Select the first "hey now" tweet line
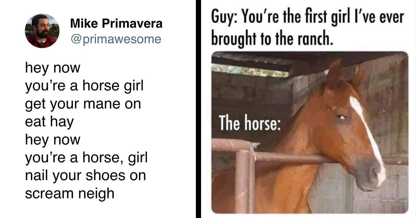 coord(52,67)
